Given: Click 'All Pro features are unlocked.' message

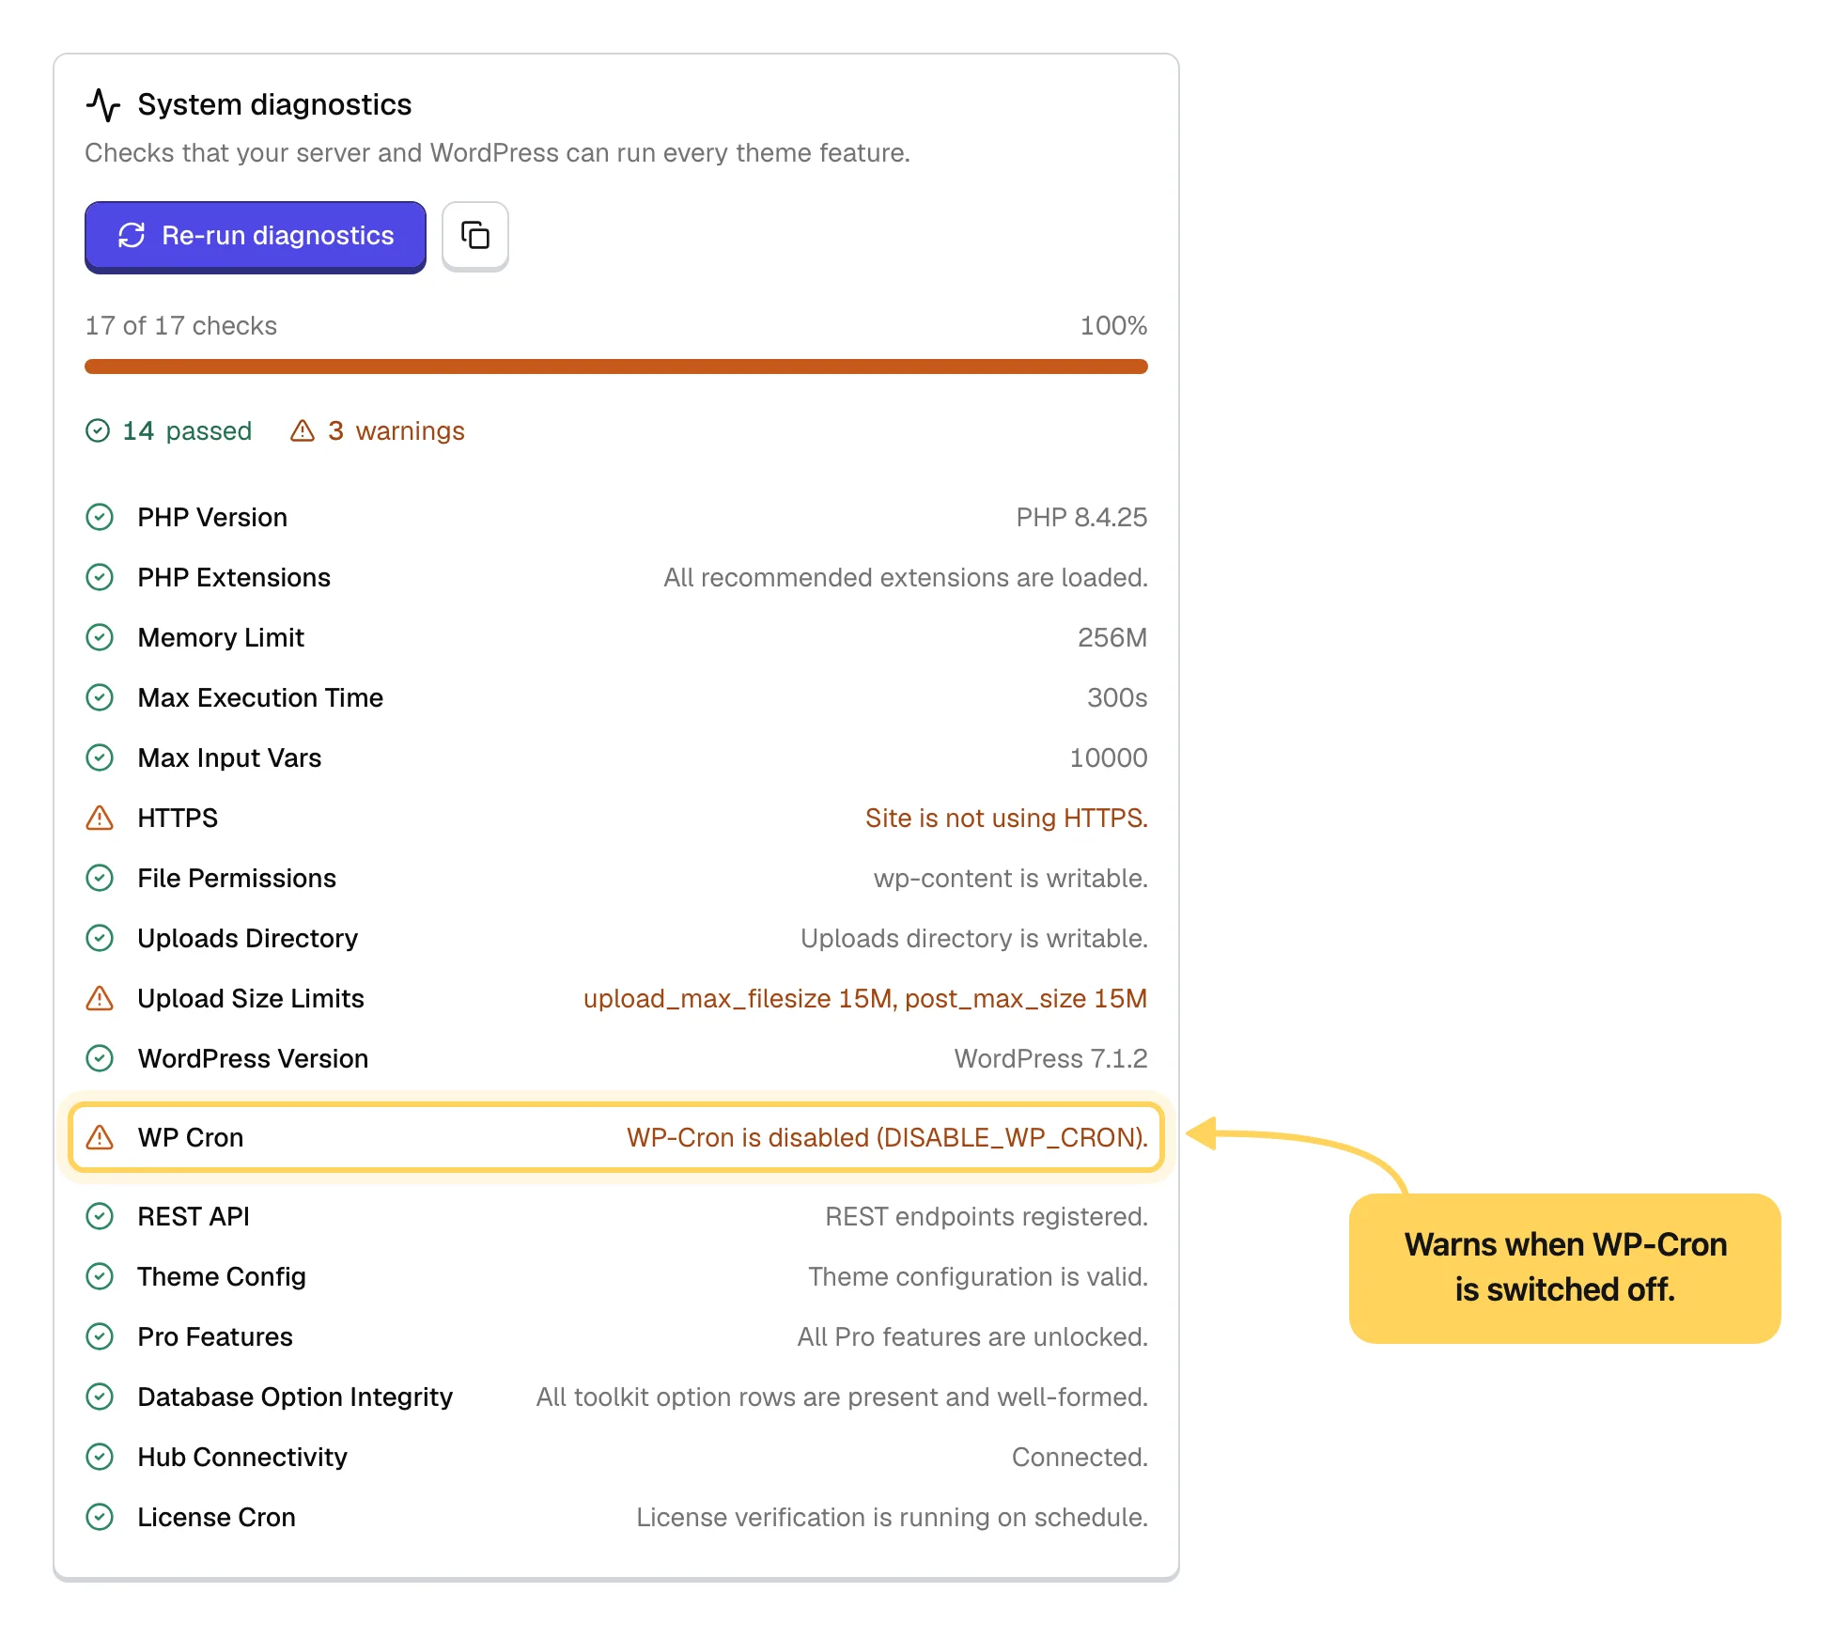Looking at the screenshot, I should click(x=972, y=1336).
